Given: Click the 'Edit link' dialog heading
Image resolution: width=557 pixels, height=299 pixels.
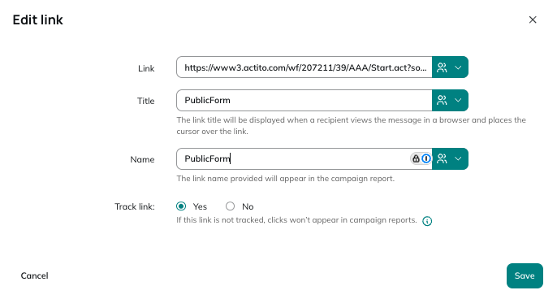Looking at the screenshot, I should coord(37,20).
